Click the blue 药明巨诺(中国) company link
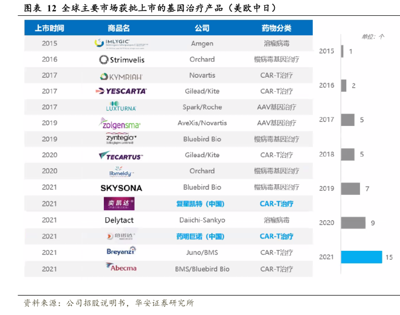 pos(200,236)
